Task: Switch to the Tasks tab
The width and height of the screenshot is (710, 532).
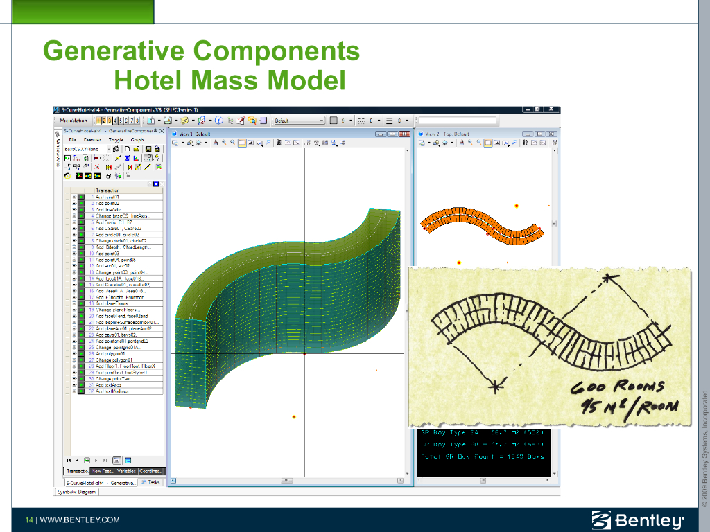Action: point(150,483)
